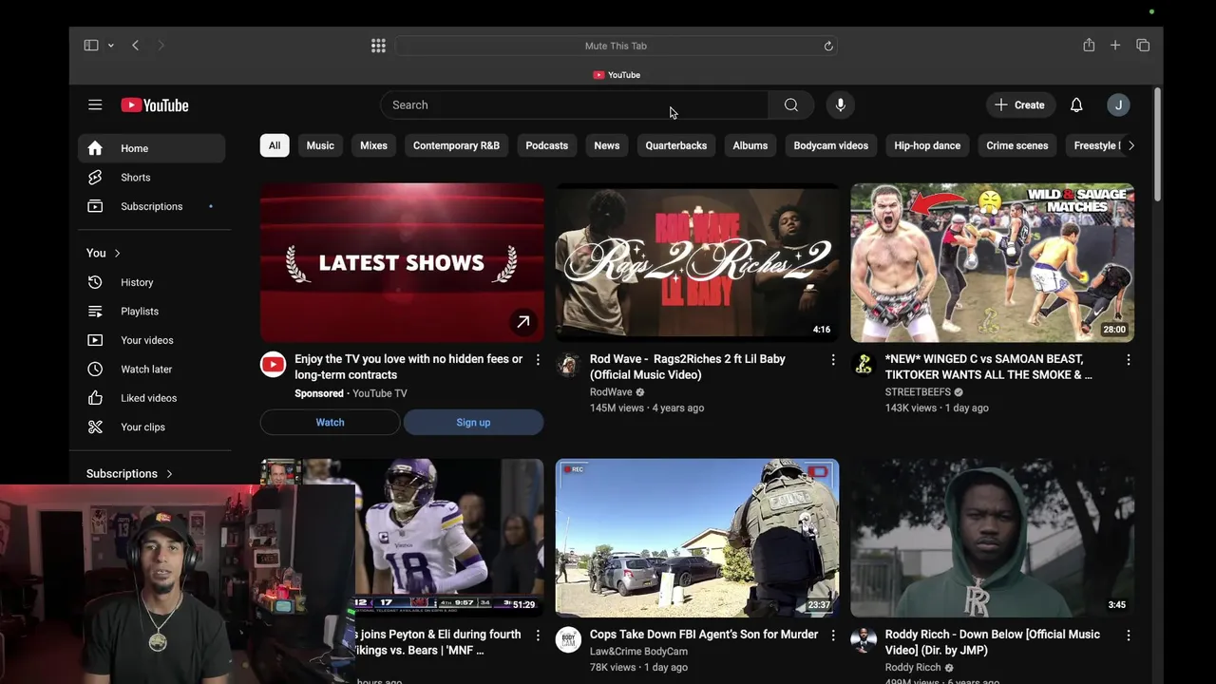Open options for Roddy Ricch video

coord(1129,636)
